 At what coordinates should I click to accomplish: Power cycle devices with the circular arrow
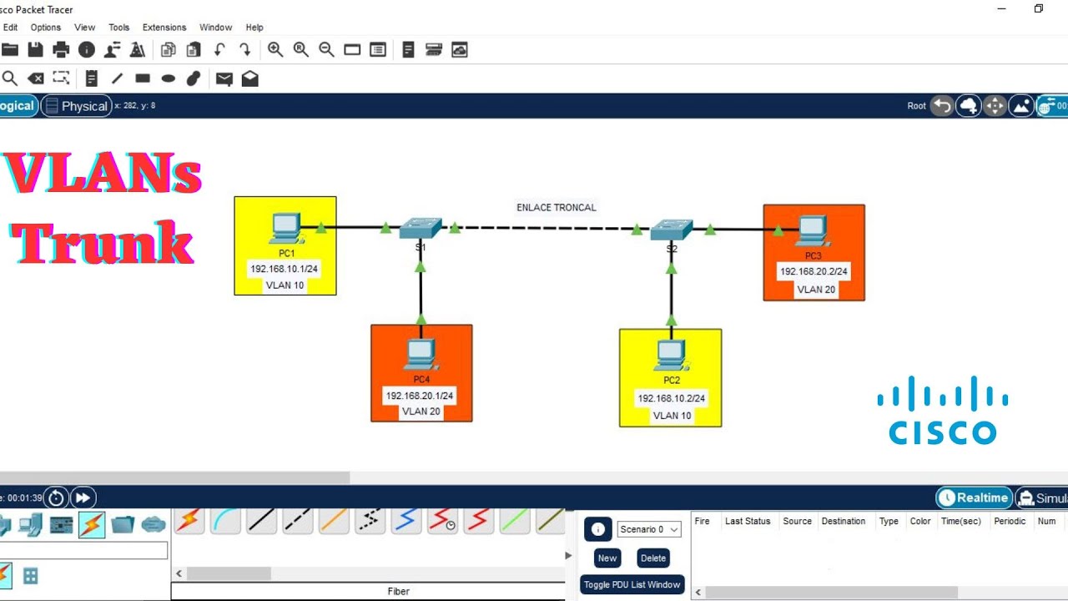pos(56,498)
